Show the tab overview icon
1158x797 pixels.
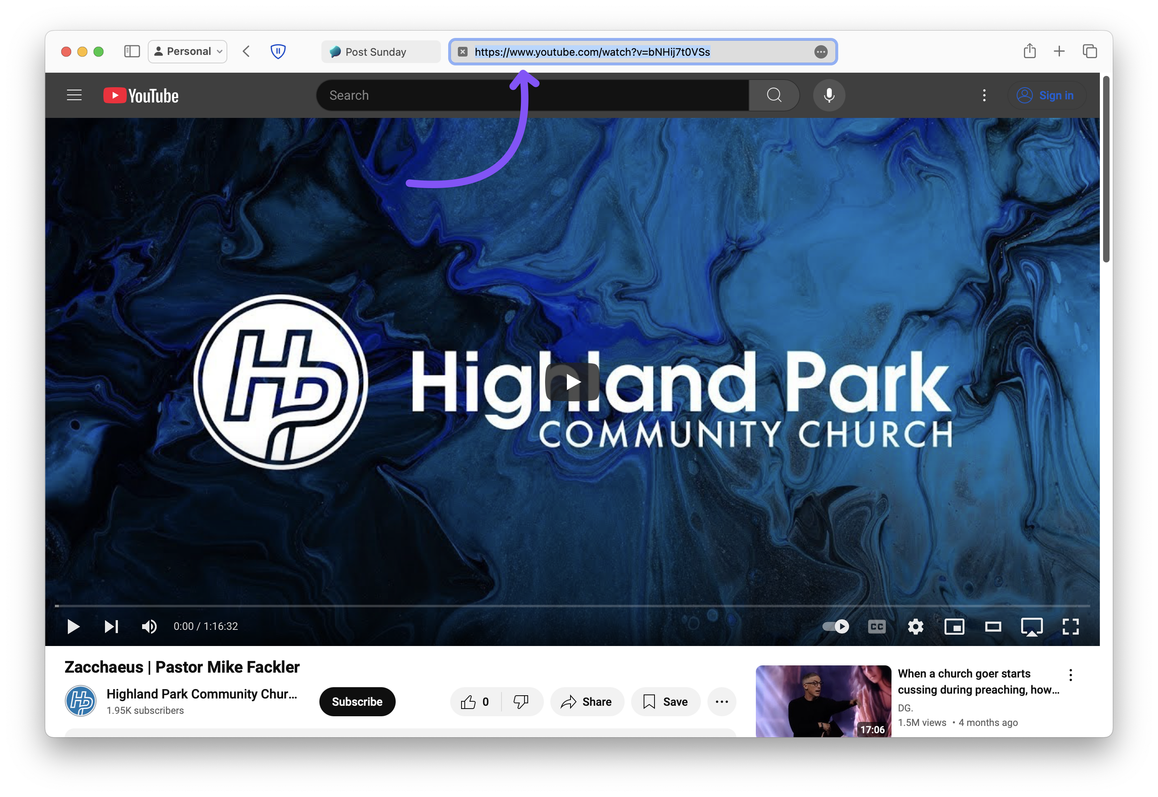point(1090,51)
